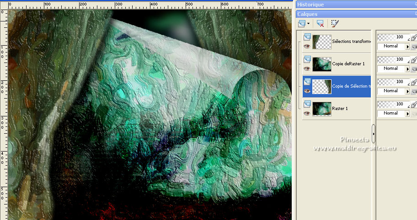Toggle link icon on Copie de Sélection layer
The width and height of the screenshot is (417, 220).
pos(414,82)
